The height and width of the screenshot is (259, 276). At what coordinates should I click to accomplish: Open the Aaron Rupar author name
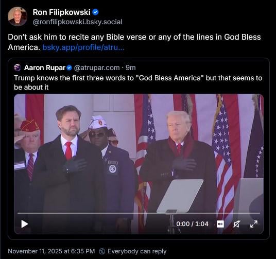click(45, 67)
